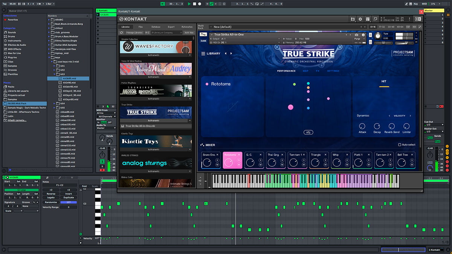The height and width of the screenshot is (254, 452).
Task: Click the Manage Libraries button
Action: [134, 33]
